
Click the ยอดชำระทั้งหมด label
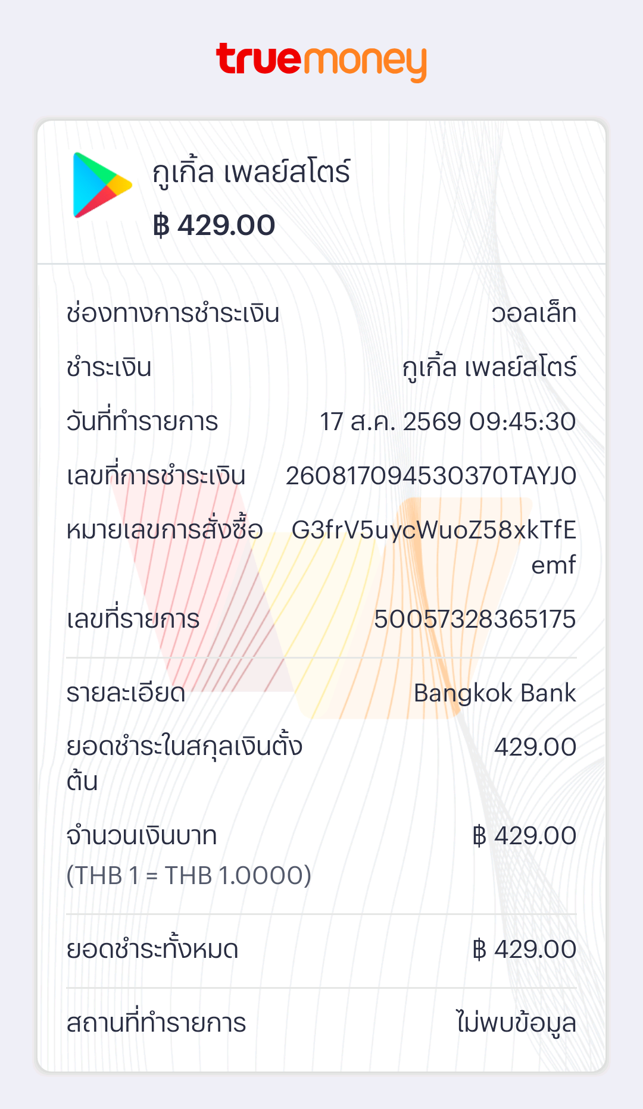click(152, 950)
